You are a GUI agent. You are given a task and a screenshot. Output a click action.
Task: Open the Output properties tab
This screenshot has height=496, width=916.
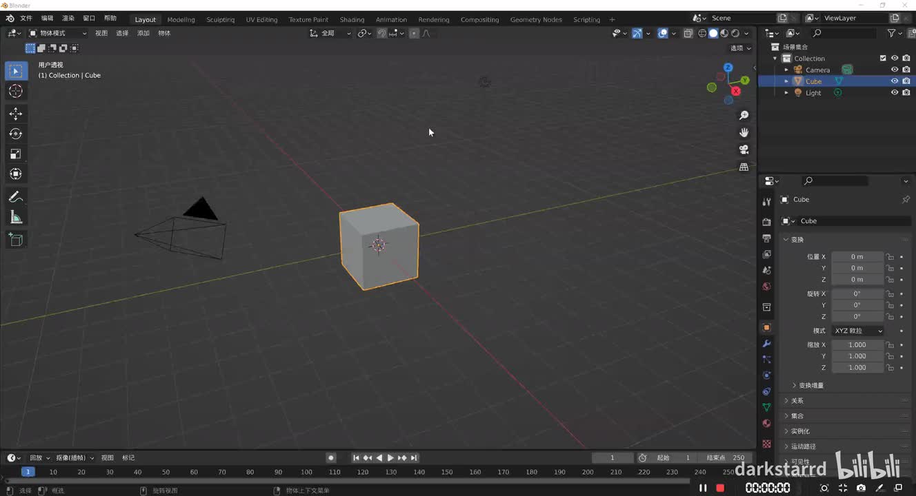click(x=766, y=238)
